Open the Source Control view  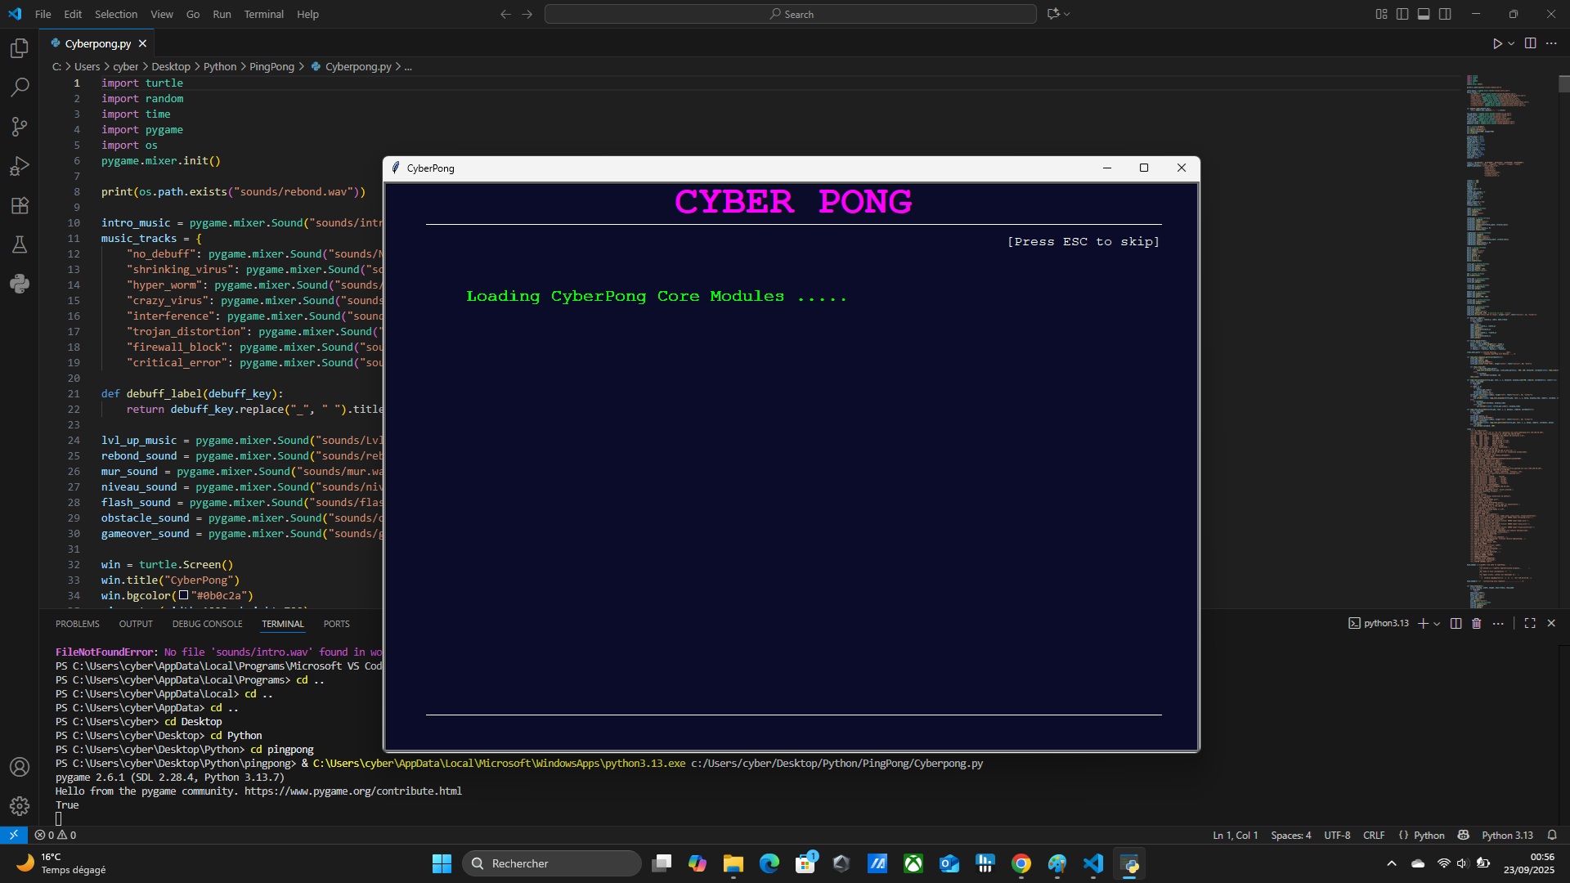[20, 127]
